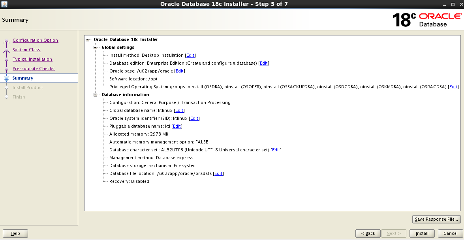Click Edit link next to Oracle base

coord(180,71)
